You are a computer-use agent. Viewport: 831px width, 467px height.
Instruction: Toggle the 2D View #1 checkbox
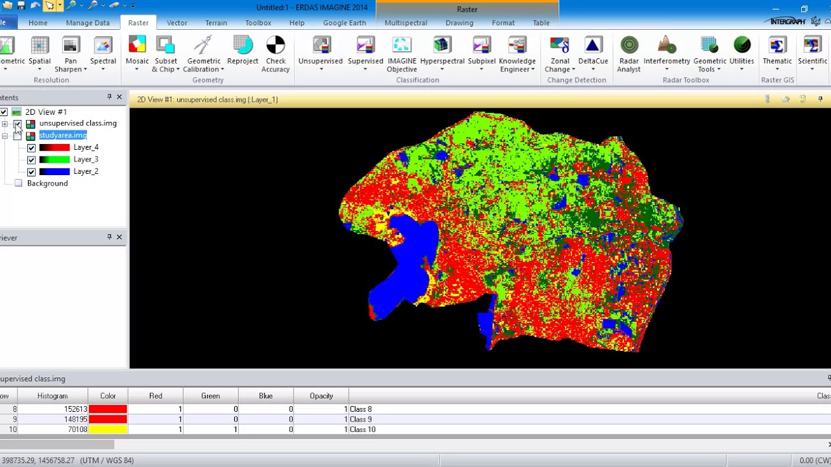click(x=4, y=112)
